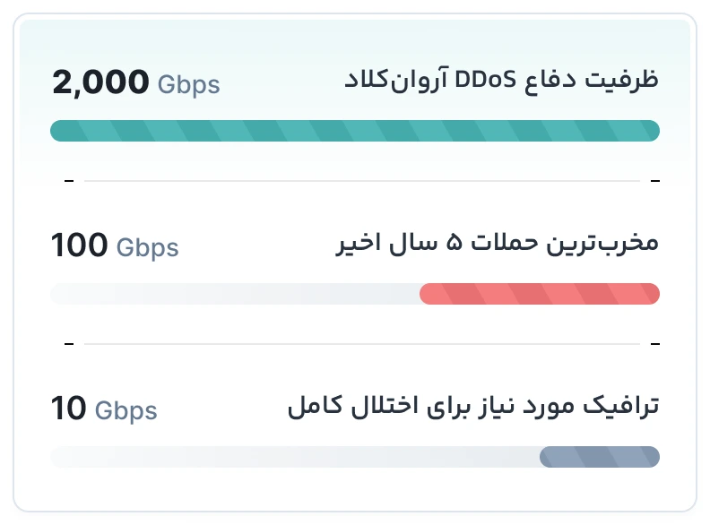Click the teal 2,000 Gbps capacity bar

point(354,131)
